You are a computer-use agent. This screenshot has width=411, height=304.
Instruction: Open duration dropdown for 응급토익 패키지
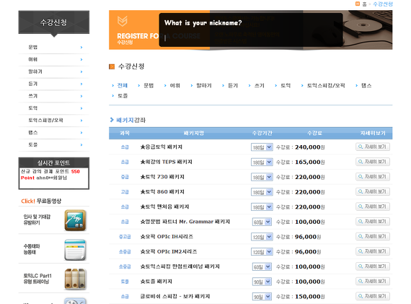tap(262, 147)
